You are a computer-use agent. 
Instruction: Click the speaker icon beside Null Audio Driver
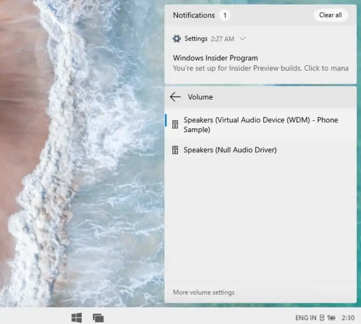coord(175,150)
